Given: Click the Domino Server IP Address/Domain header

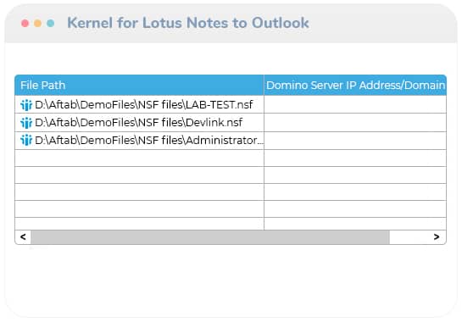Looking at the screenshot, I should [x=355, y=86].
